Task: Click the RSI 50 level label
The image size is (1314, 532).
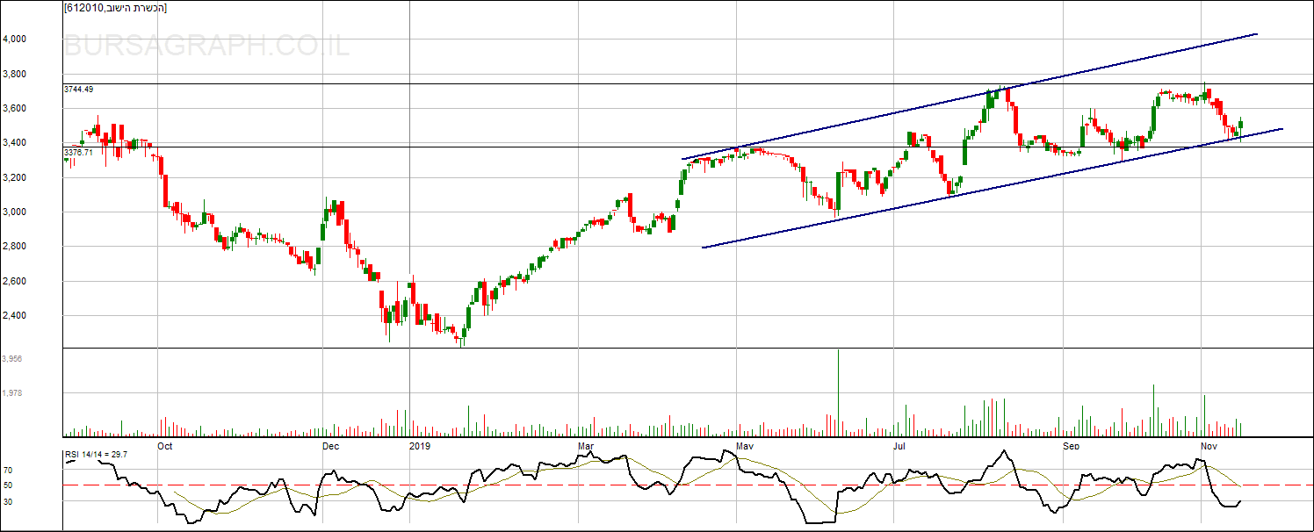Action: pos(7,485)
